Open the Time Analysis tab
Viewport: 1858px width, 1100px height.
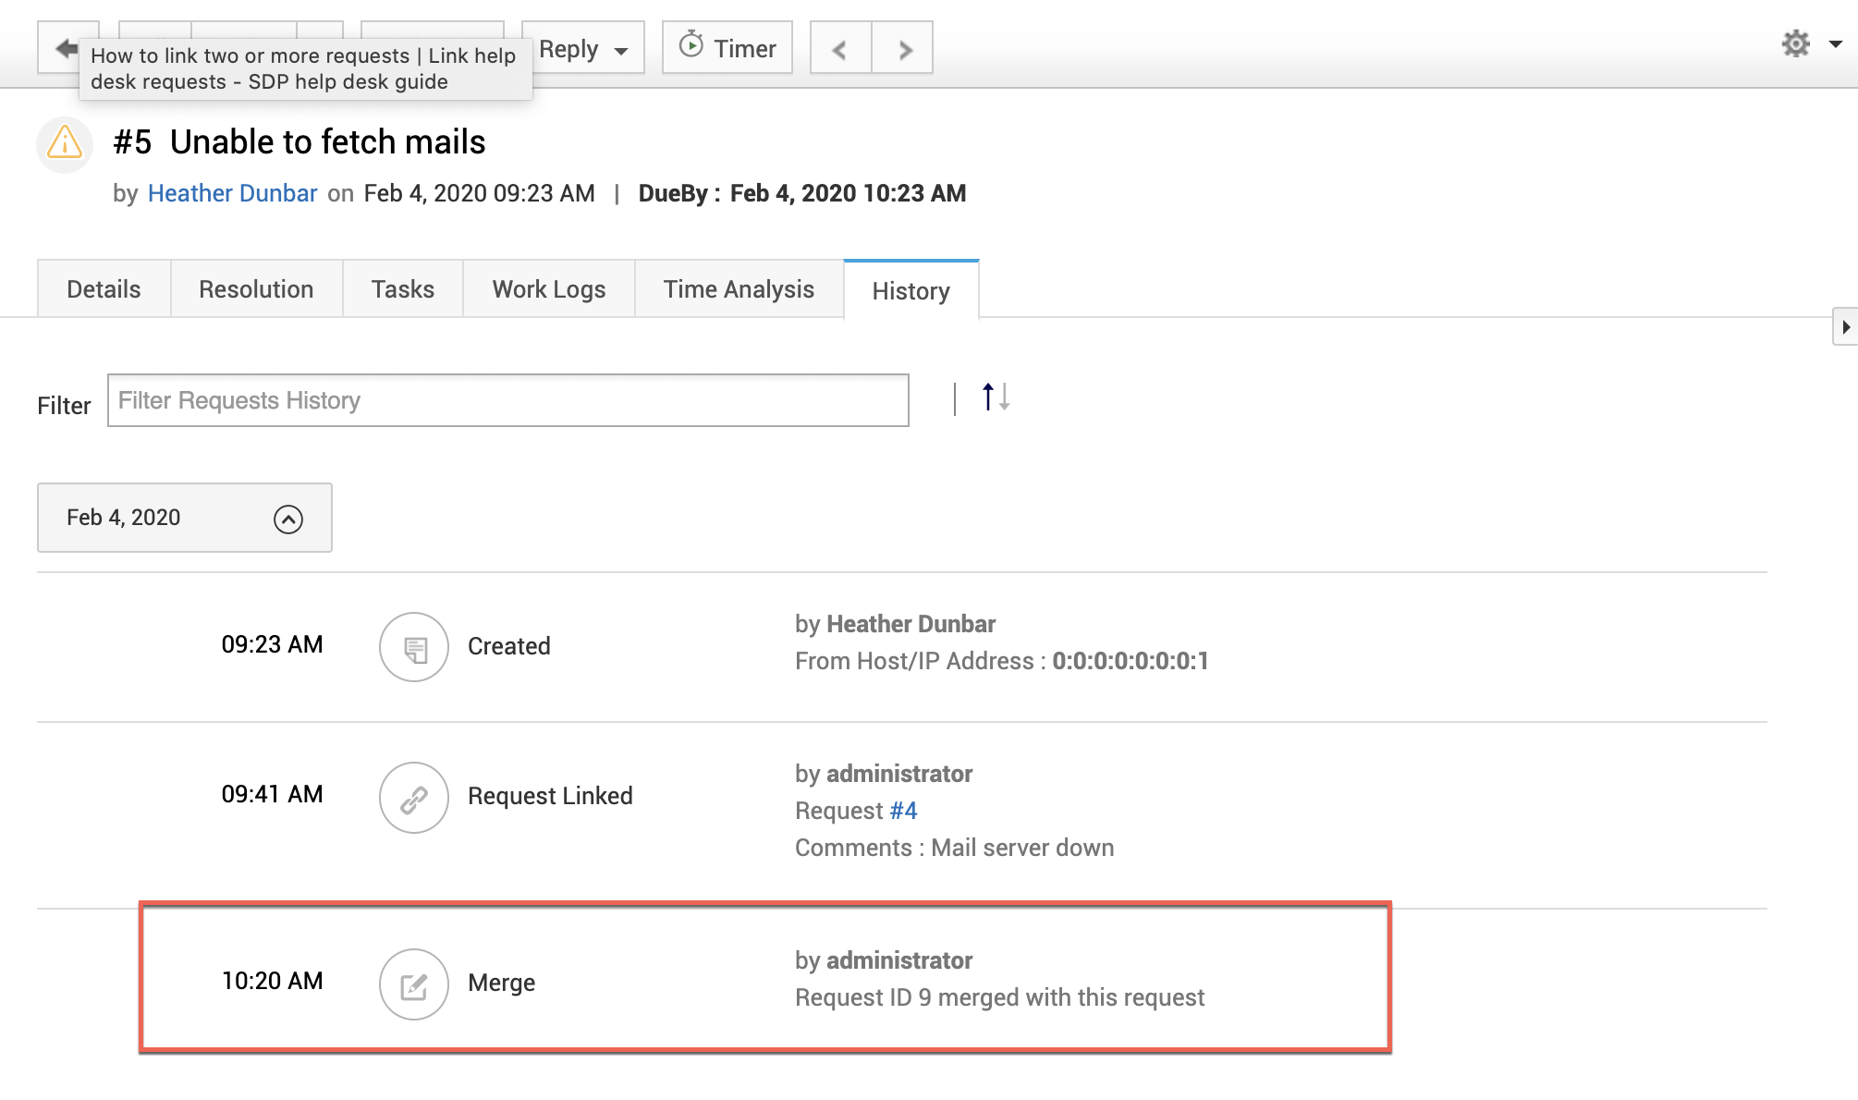(738, 289)
